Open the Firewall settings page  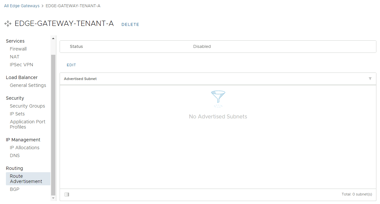tap(18, 49)
